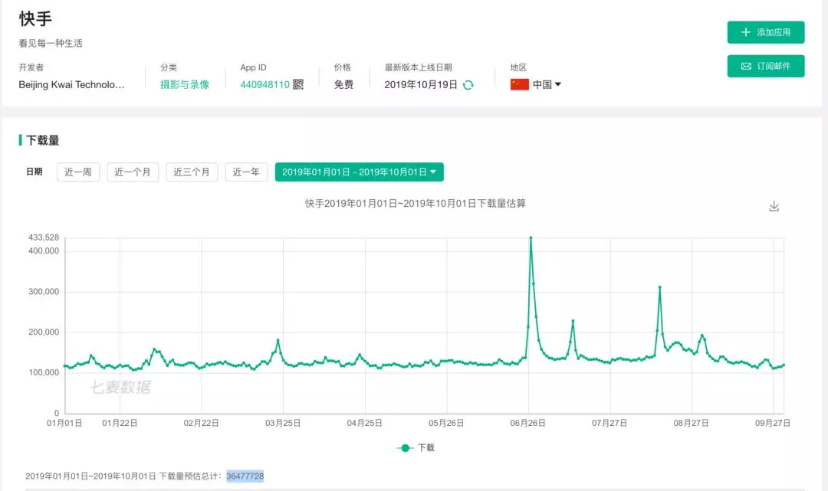Click the highest peak point near 06月26日
Screen dimensions: 828x491
click(x=531, y=238)
